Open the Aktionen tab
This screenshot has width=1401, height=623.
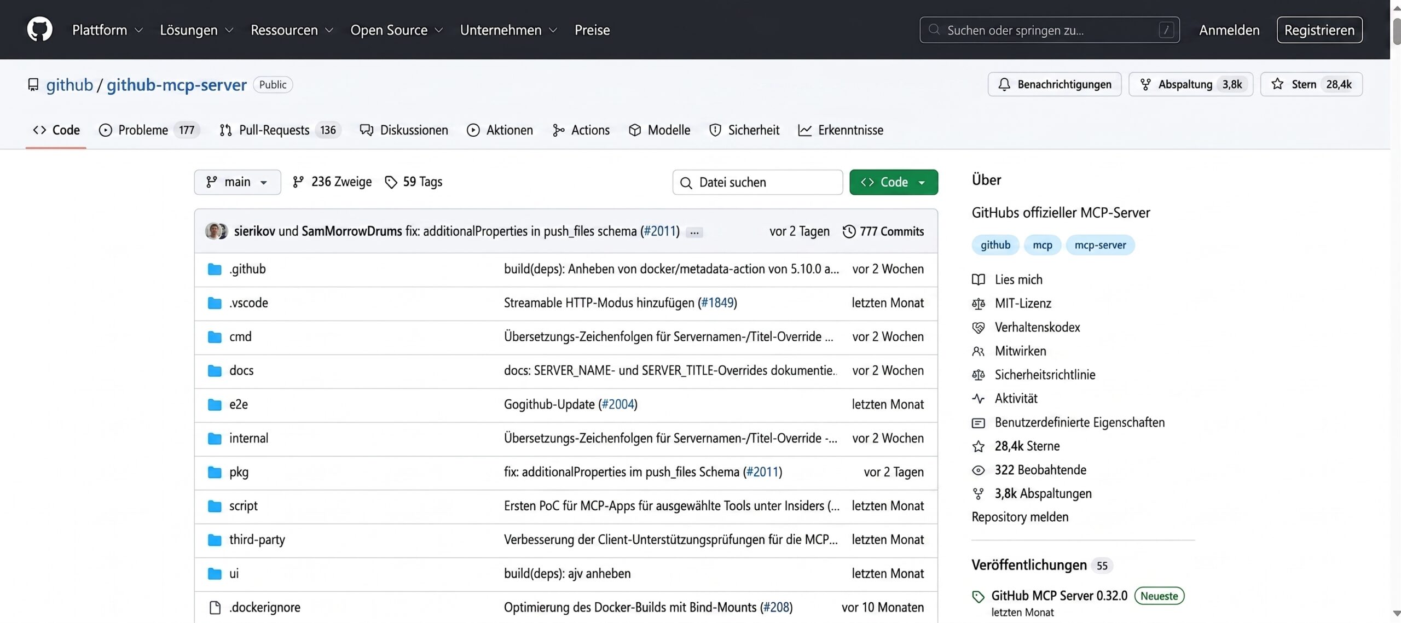pos(500,130)
